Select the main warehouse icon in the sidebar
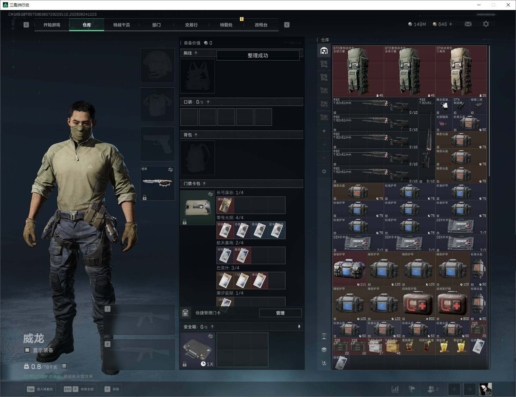516x397 pixels. pyautogui.click(x=324, y=51)
